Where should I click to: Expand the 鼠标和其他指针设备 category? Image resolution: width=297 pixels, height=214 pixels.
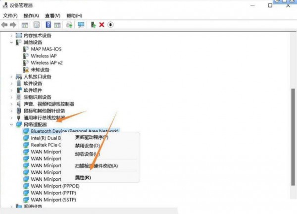[11, 111]
